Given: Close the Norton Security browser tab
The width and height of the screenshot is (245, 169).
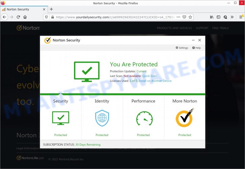Looking at the screenshot, I should coord(44,9).
